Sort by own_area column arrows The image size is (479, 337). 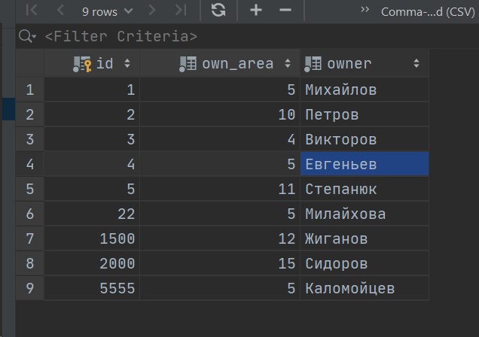pos(288,63)
